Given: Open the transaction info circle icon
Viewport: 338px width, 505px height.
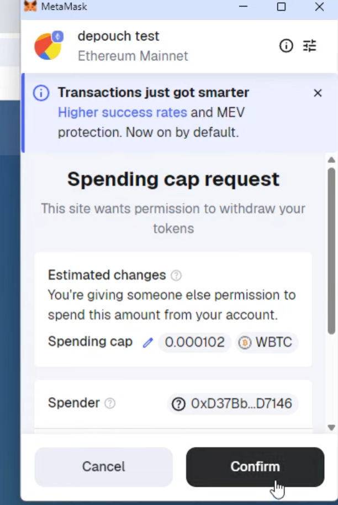Looking at the screenshot, I should (x=286, y=46).
